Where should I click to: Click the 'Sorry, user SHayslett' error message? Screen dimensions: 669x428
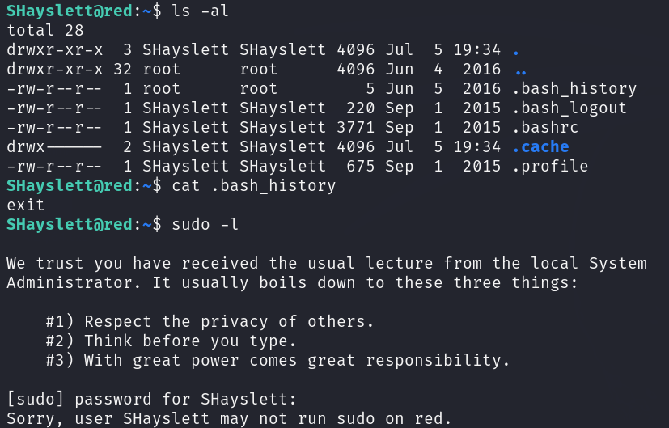coord(229,419)
